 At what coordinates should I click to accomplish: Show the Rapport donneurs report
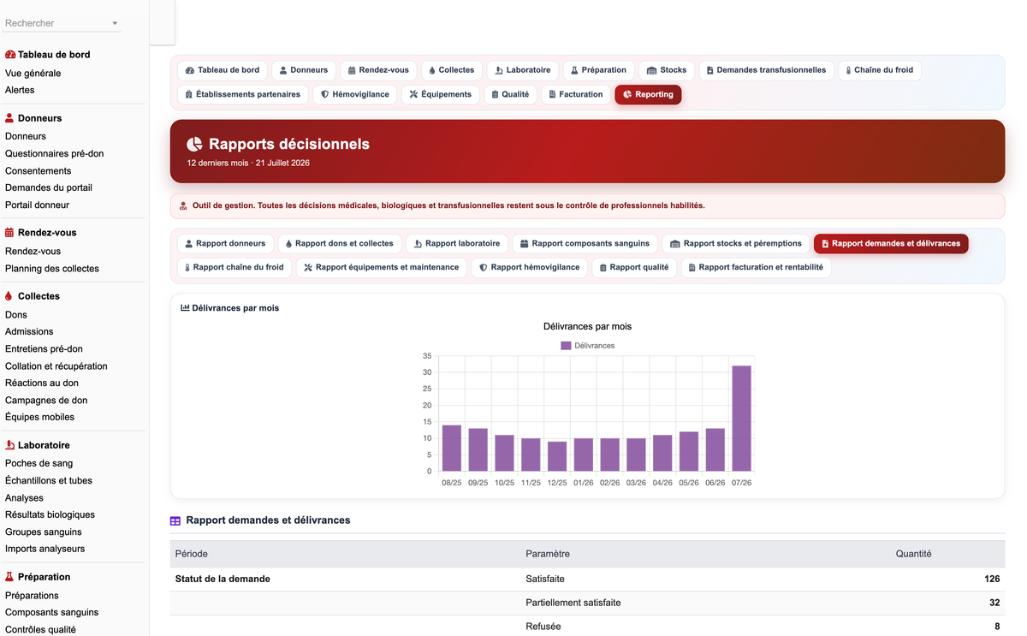[x=225, y=243]
